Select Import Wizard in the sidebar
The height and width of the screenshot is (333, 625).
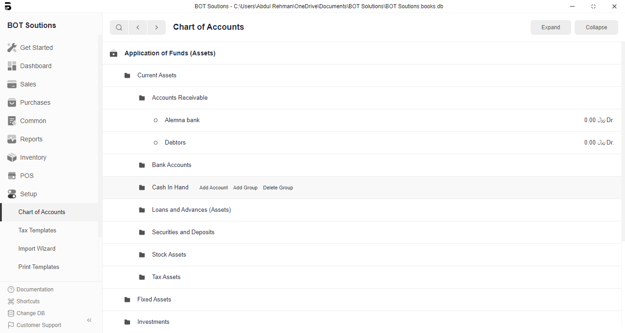tap(37, 249)
